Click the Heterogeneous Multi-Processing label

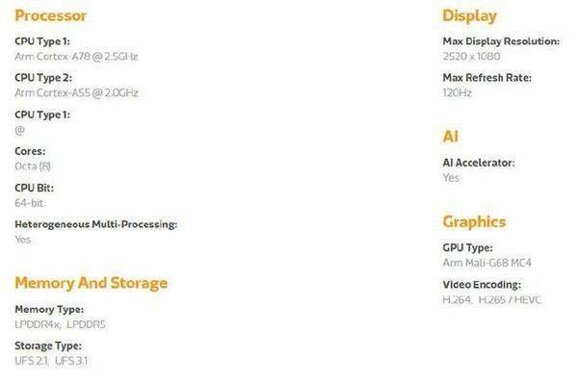[x=95, y=224]
